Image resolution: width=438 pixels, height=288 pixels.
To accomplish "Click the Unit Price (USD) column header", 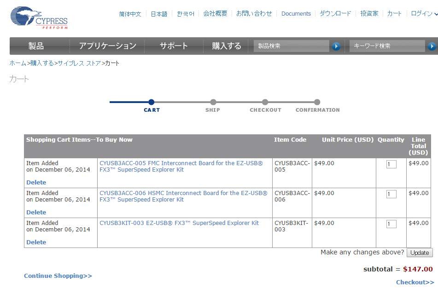I will tap(347, 139).
